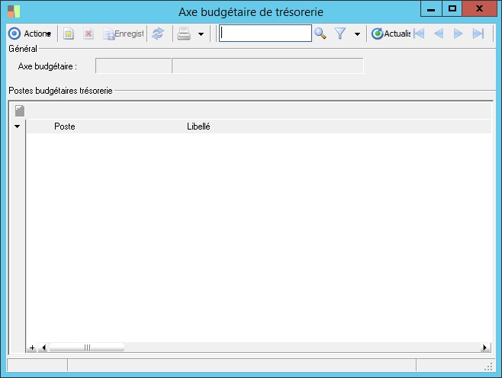Click the funnel filter icon

point(340,34)
